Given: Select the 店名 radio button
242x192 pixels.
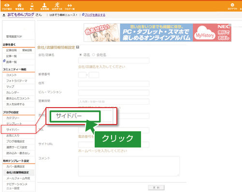Looking at the screenshot, I should (x=80, y=55).
